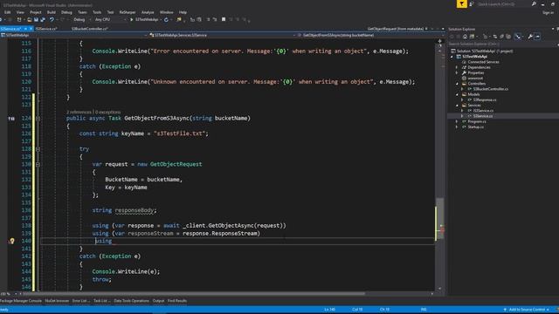
Task: Click the feedback icon beside notifications flag
Action: click(472, 3)
